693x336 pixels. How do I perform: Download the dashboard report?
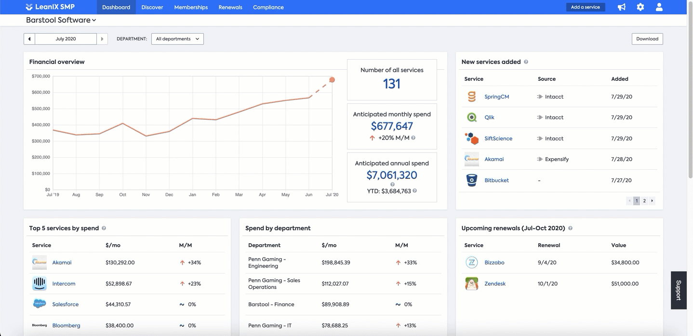tap(647, 39)
